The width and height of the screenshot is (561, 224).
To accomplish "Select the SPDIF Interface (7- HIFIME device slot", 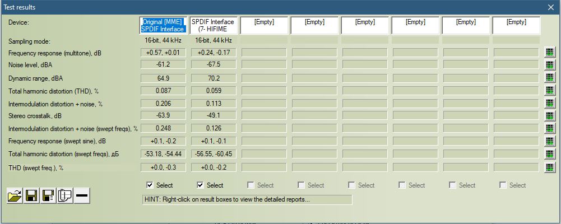I will tap(214, 25).
